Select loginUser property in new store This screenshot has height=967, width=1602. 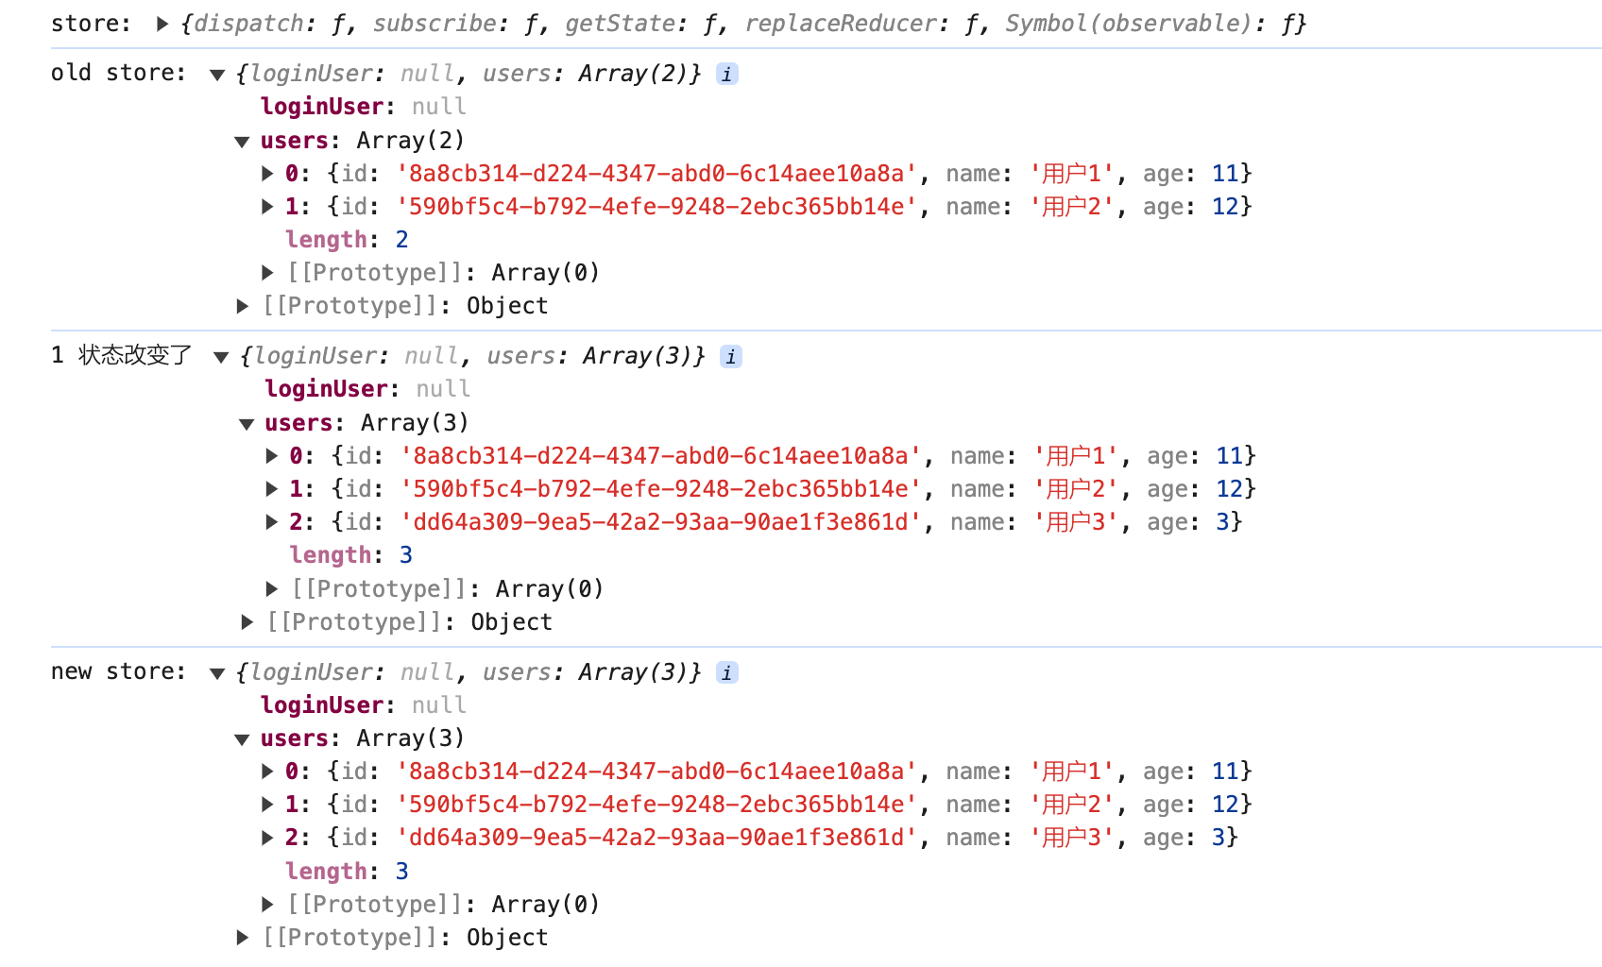(322, 705)
